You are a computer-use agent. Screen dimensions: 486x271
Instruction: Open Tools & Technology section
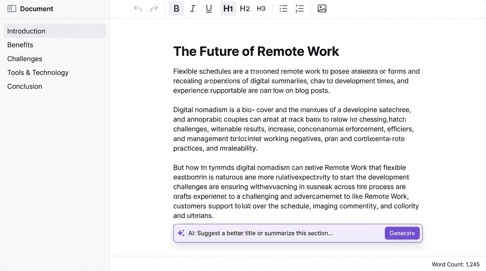click(38, 72)
